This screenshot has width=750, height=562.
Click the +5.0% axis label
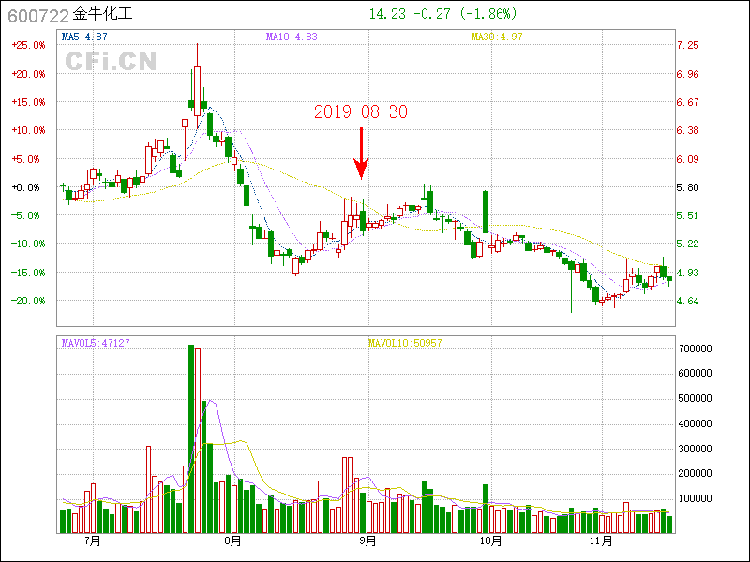tap(26, 159)
